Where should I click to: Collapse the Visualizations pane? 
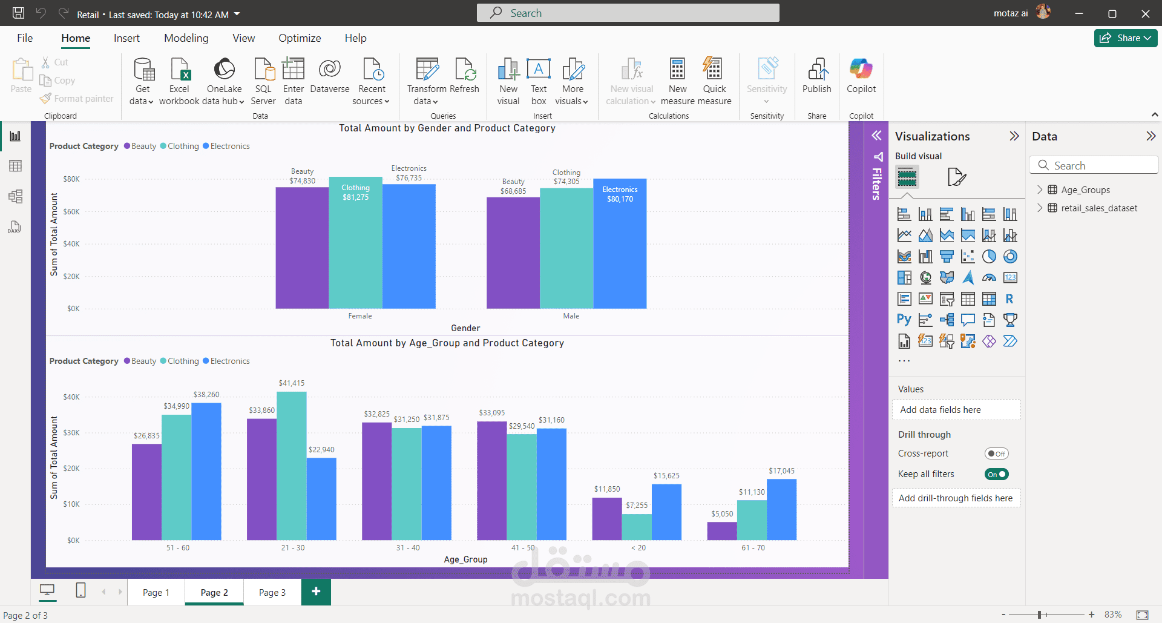pos(1014,136)
